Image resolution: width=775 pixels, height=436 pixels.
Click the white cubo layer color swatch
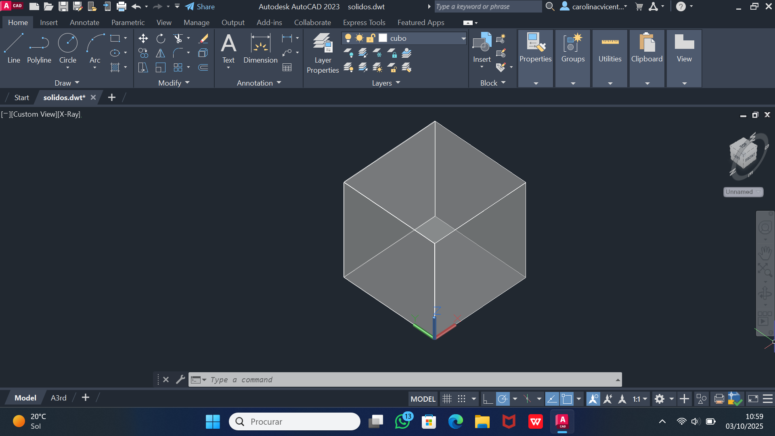tap(383, 38)
